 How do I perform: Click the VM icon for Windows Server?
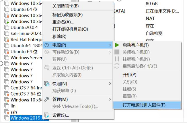coord(7,58)
